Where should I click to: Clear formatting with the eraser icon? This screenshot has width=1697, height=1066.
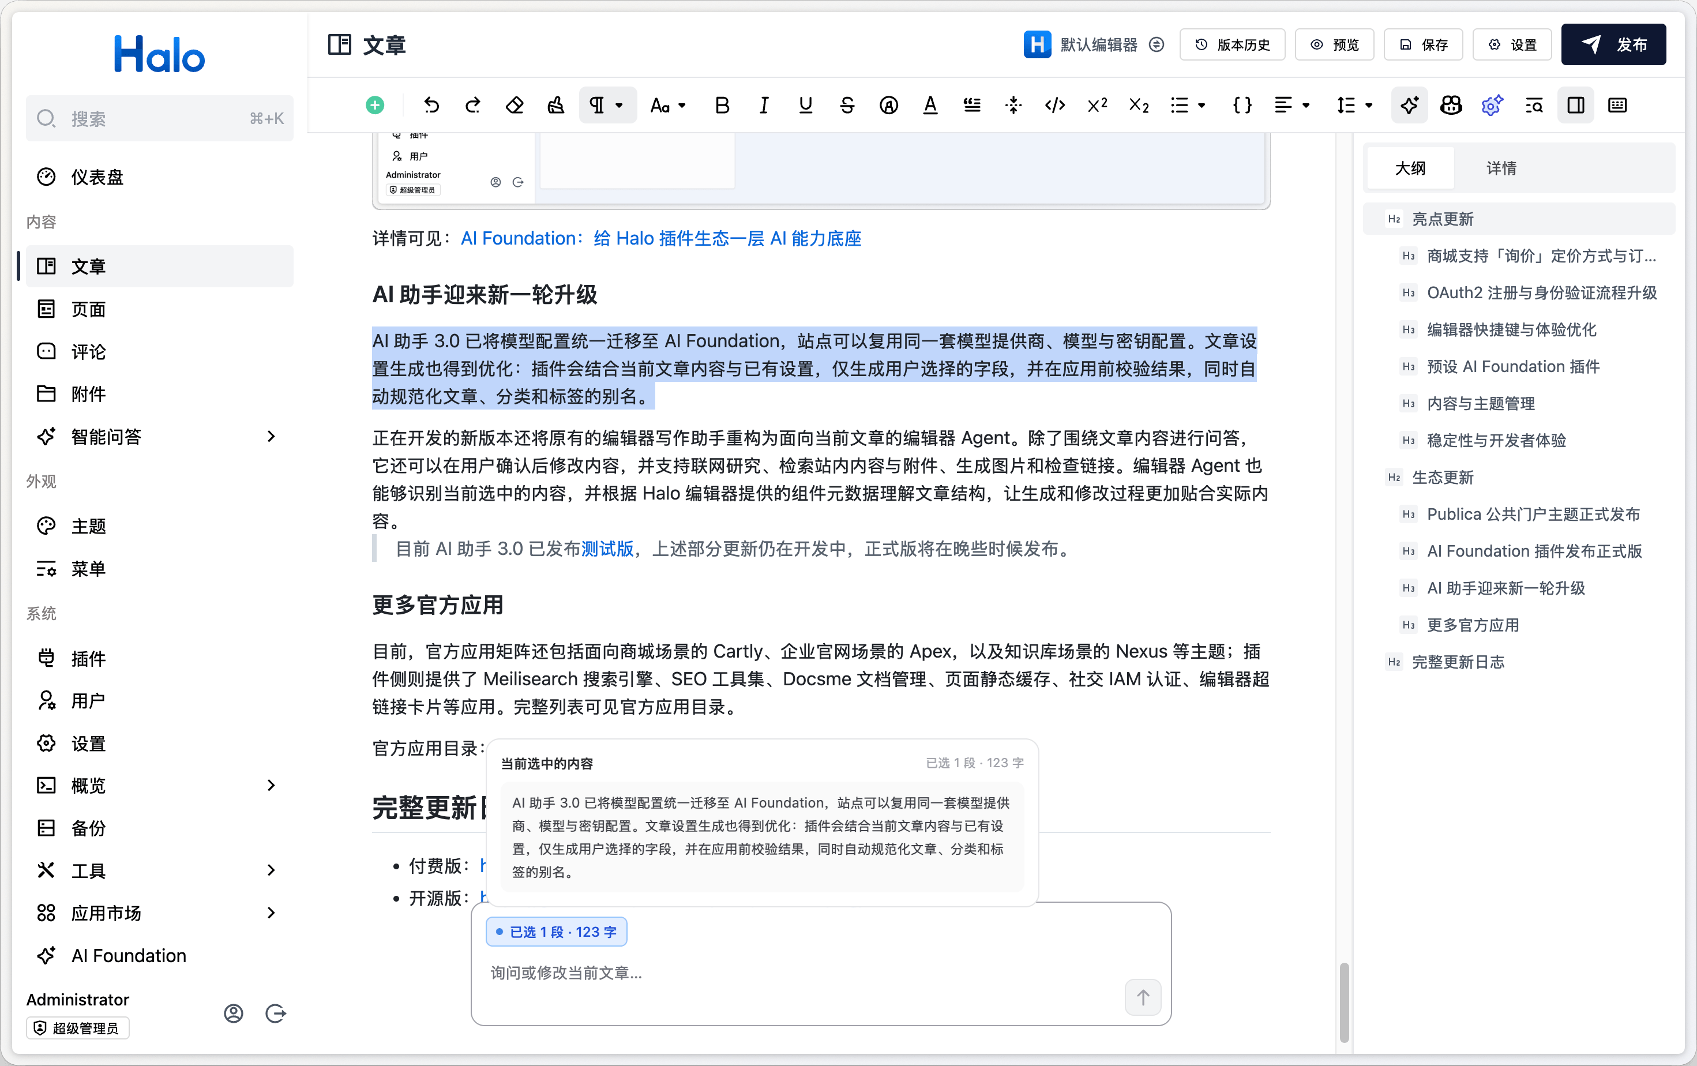515,106
